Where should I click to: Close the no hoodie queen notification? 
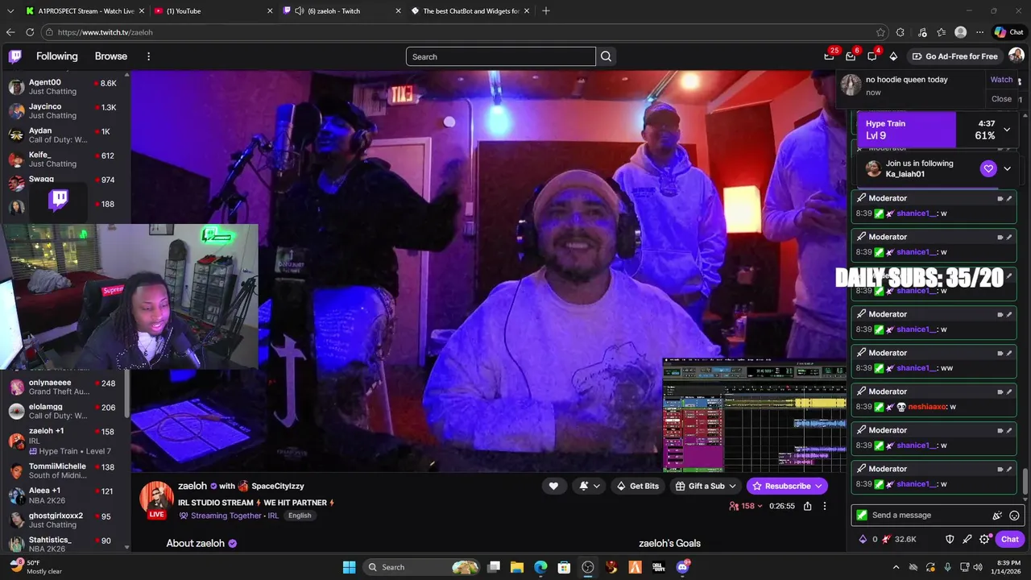(1001, 99)
